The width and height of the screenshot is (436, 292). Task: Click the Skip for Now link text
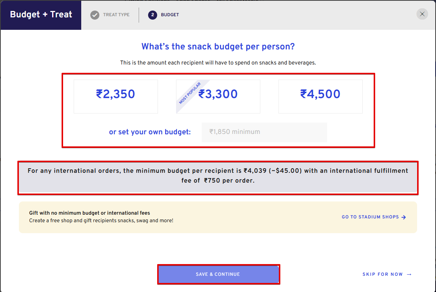382,275
